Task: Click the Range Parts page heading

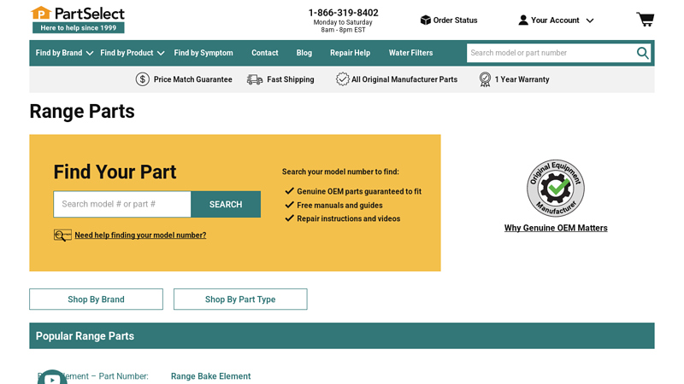Action: point(82,112)
